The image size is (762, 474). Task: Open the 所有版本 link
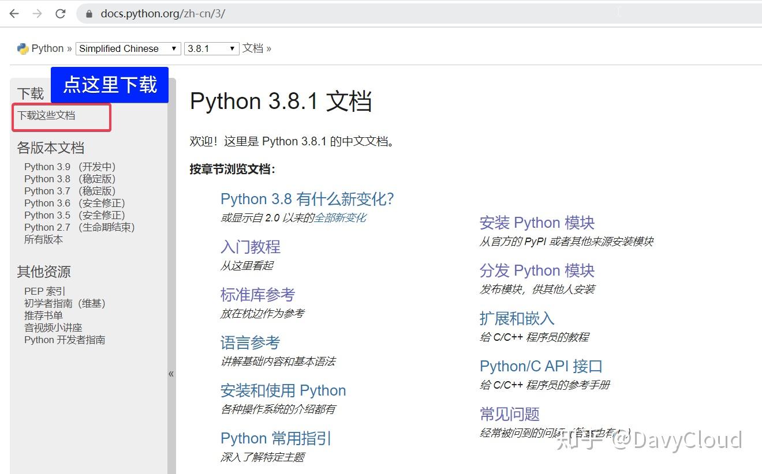(x=43, y=239)
